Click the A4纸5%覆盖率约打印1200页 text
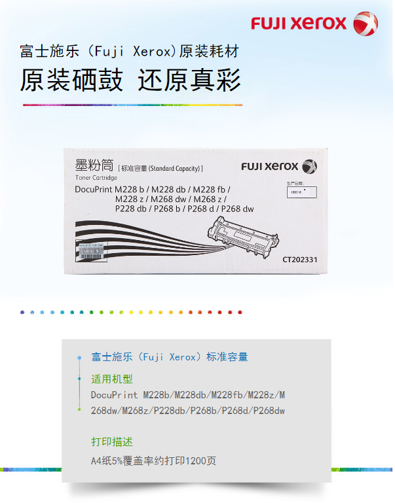Image resolution: width=395 pixels, height=503 pixels. pyautogui.click(x=153, y=460)
